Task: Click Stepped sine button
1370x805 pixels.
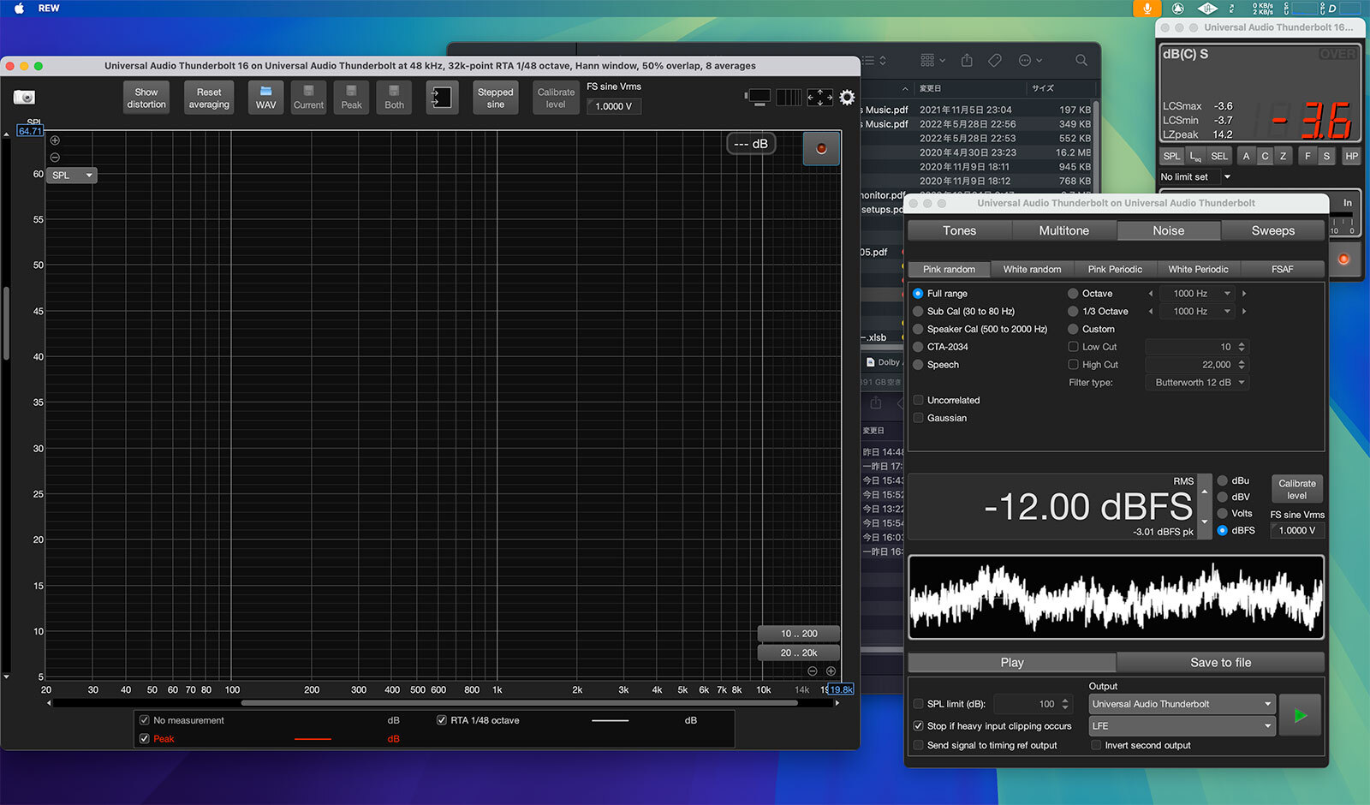Action: 496,98
